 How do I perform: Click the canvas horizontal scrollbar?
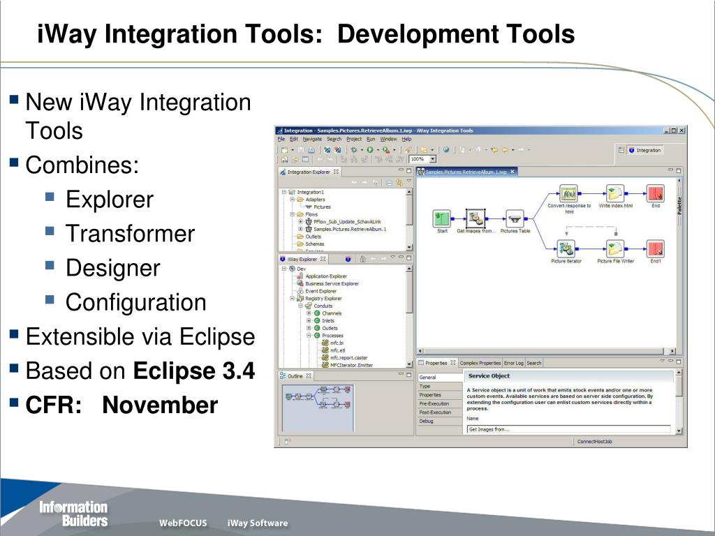546,351
